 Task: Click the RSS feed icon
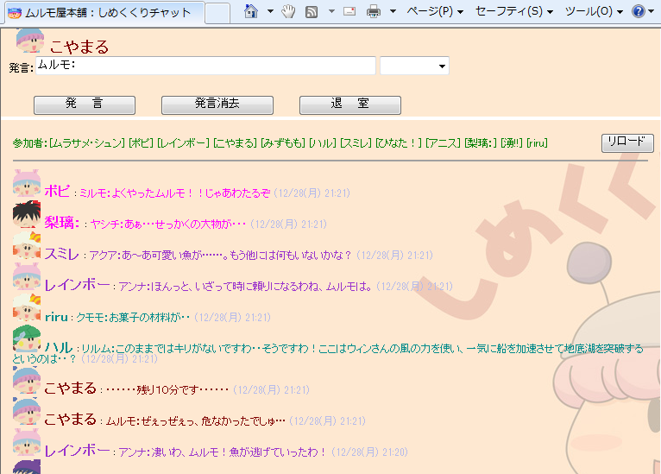click(x=311, y=12)
